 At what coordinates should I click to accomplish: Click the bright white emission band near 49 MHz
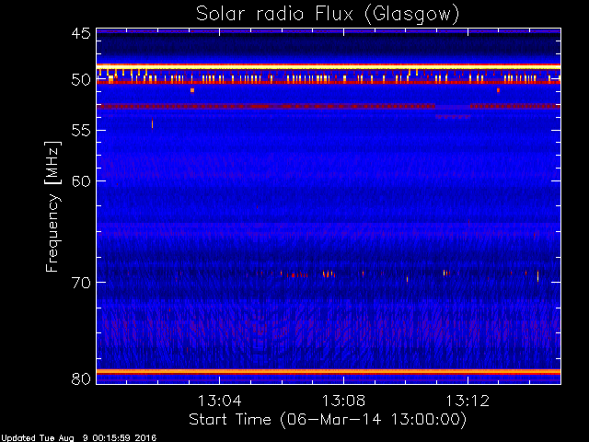[x=329, y=66]
